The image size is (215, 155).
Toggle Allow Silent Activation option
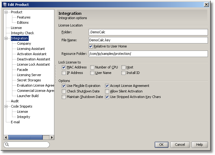[107, 92]
